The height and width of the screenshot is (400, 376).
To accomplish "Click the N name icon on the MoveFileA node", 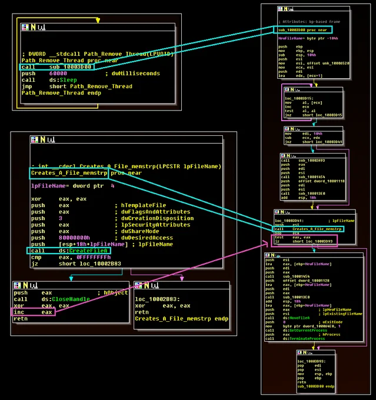I will point(272,255).
